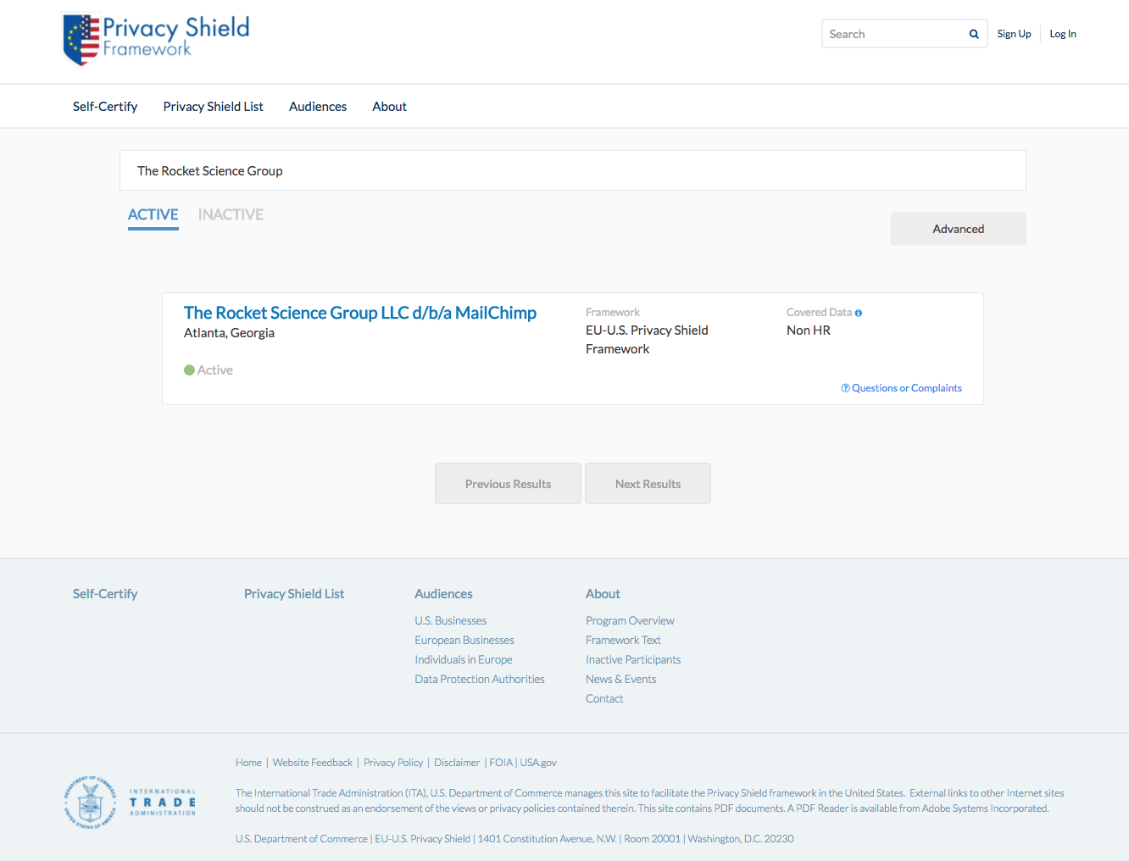Click the Sign Up link
This screenshot has width=1129, height=861.
[x=1014, y=34]
